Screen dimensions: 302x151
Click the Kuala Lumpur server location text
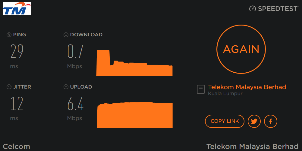pyautogui.click(x=225, y=94)
